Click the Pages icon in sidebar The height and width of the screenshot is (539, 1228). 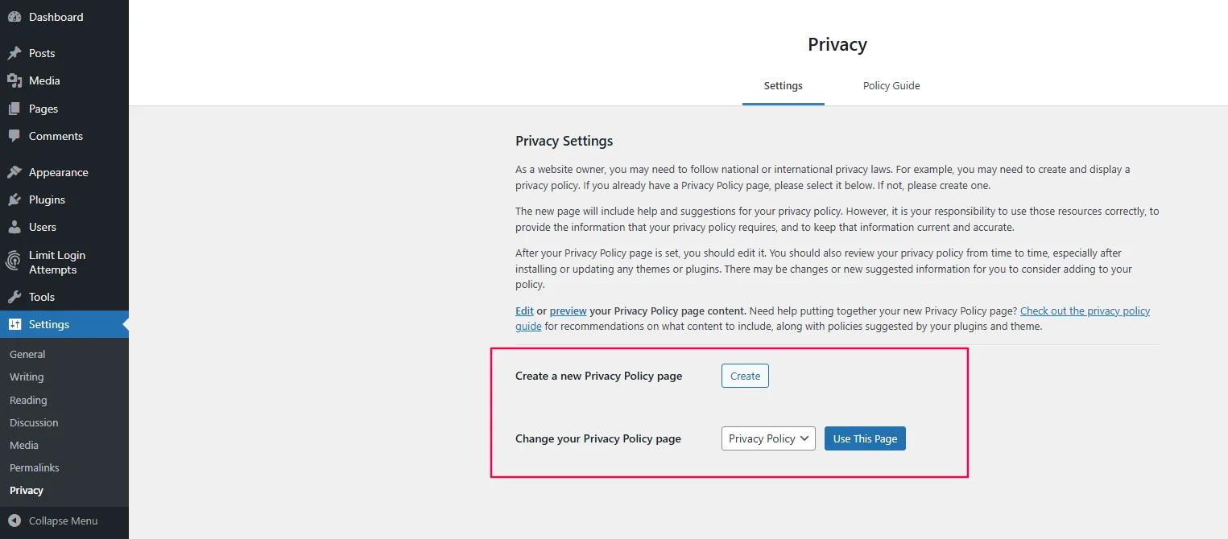coord(16,108)
